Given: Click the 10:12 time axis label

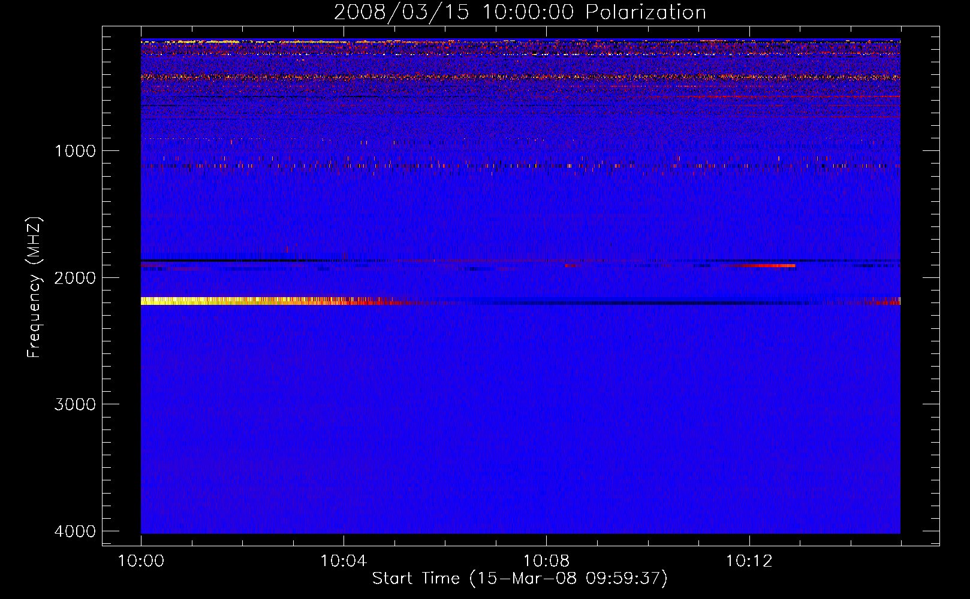Looking at the screenshot, I should click(749, 561).
